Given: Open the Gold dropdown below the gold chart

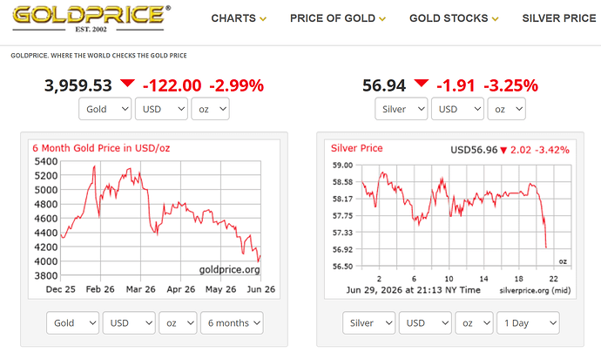Looking at the screenshot, I should (x=73, y=323).
